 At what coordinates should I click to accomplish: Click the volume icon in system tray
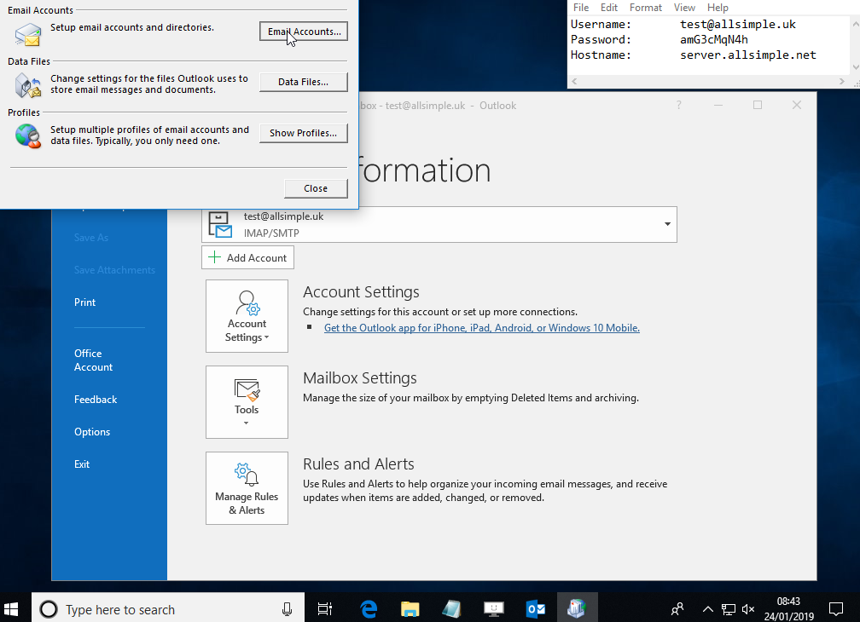pyautogui.click(x=748, y=608)
